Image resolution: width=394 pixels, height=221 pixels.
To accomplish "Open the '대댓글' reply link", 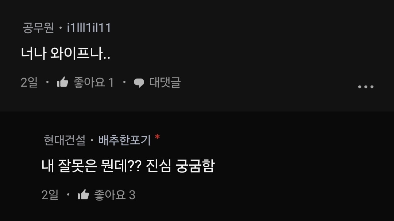I will click(x=165, y=82).
